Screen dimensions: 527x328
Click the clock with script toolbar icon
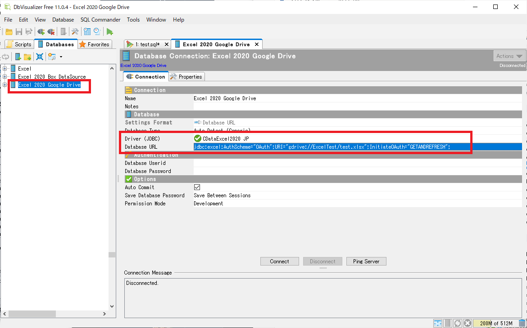(x=97, y=32)
